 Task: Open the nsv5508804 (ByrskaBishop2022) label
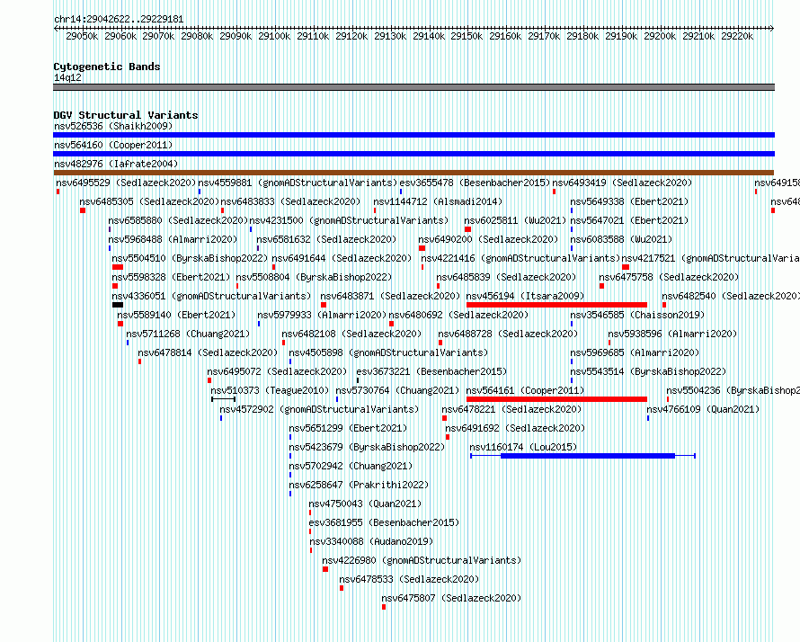(x=314, y=277)
